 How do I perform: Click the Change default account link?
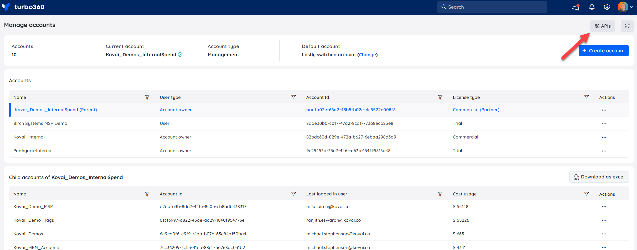point(367,55)
